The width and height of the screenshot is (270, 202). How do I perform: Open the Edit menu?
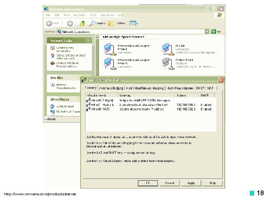point(57,15)
